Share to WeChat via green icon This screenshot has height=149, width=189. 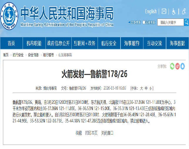pyautogui.click(x=172, y=66)
